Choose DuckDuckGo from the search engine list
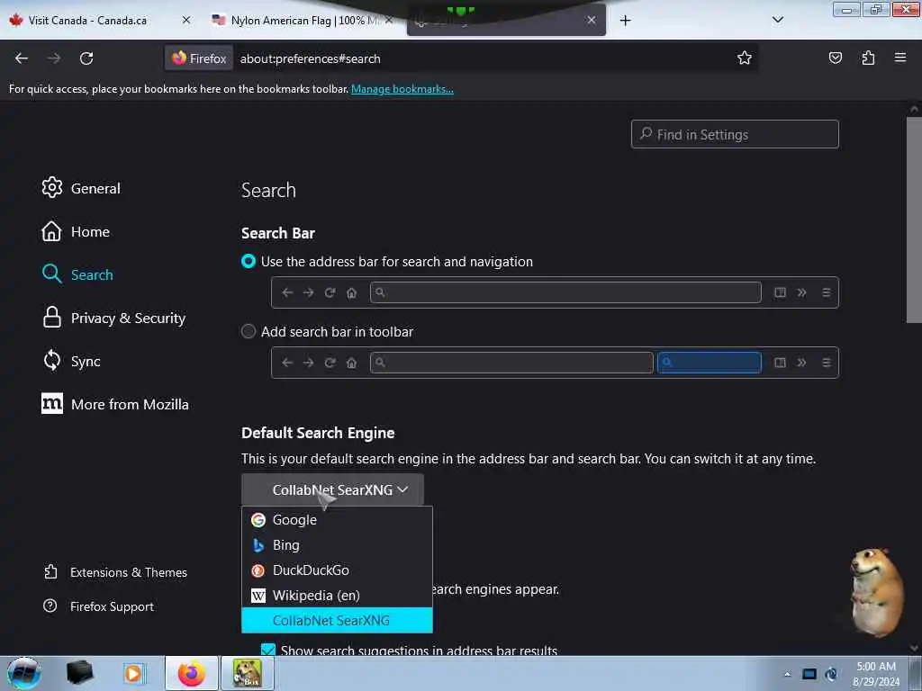Screen dimensions: 922x691 pyautogui.click(x=337, y=570)
